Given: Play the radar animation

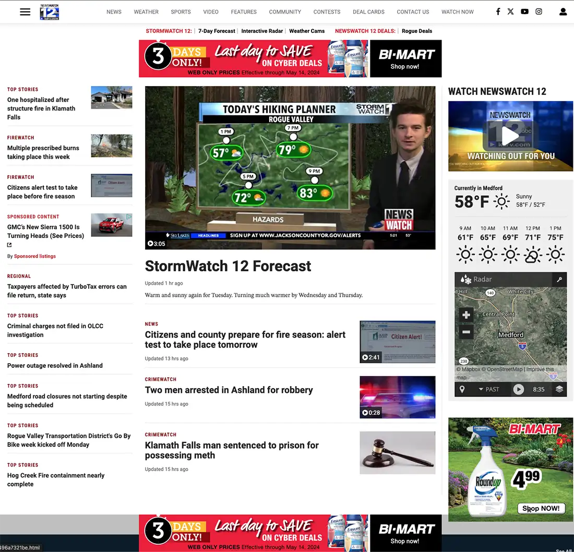Looking at the screenshot, I should point(518,389).
